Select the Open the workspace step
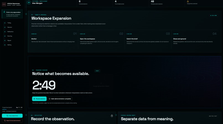Viewport: 223px width, 124px height. (x=101, y=40)
